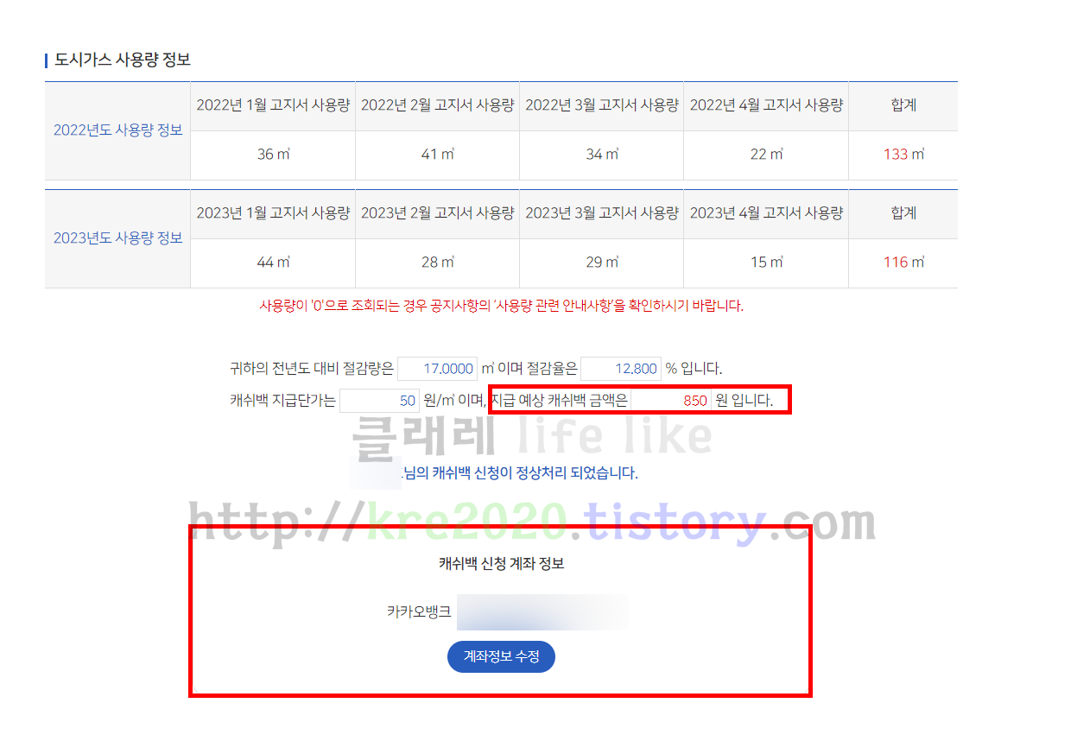Click the 2022년 2월 고지서 사용량 header
1077x741 pixels.
[437, 105]
